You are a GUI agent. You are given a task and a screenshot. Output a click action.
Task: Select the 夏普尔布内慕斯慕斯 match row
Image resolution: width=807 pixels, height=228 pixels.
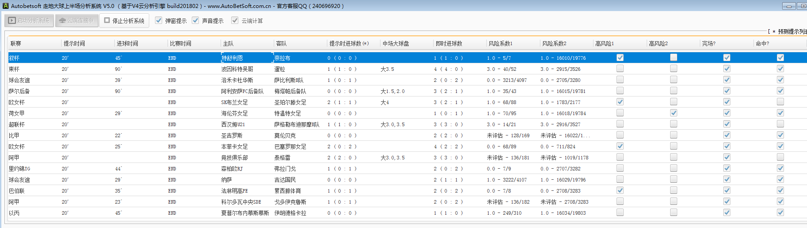(x=245, y=213)
